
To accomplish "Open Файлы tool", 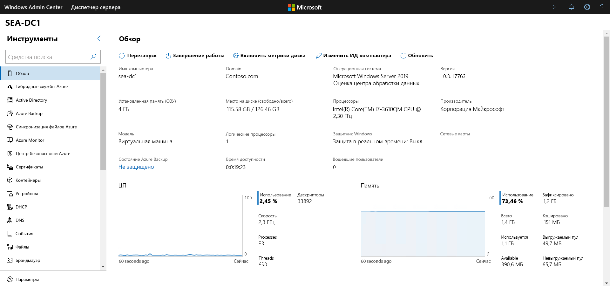I will 51,247.
